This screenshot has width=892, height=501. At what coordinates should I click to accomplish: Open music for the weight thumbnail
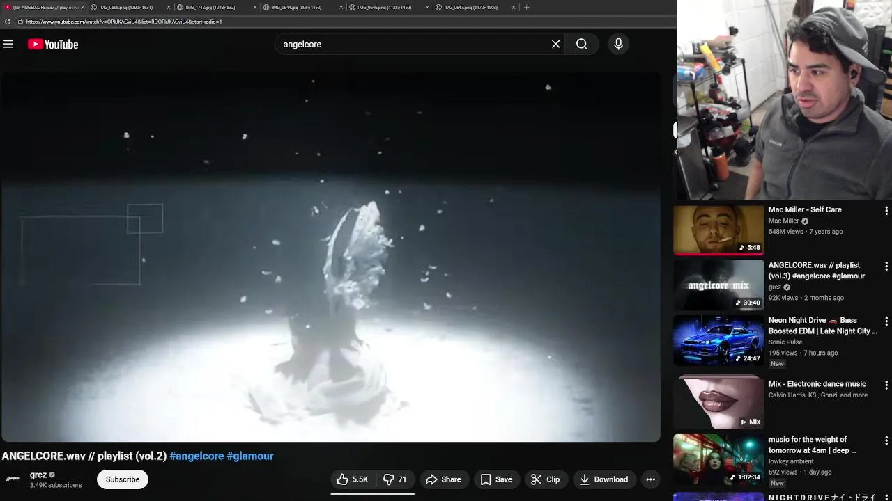pyautogui.click(x=718, y=459)
